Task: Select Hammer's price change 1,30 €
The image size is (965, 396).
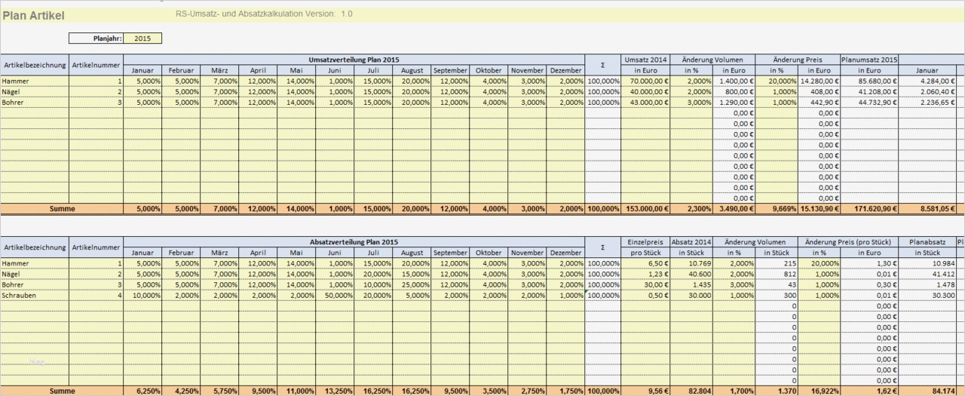Action: [x=869, y=263]
